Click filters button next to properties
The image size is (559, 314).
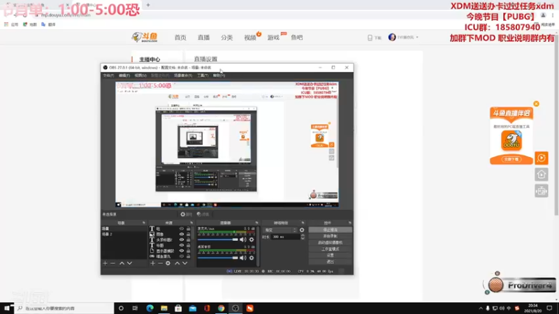click(x=203, y=214)
